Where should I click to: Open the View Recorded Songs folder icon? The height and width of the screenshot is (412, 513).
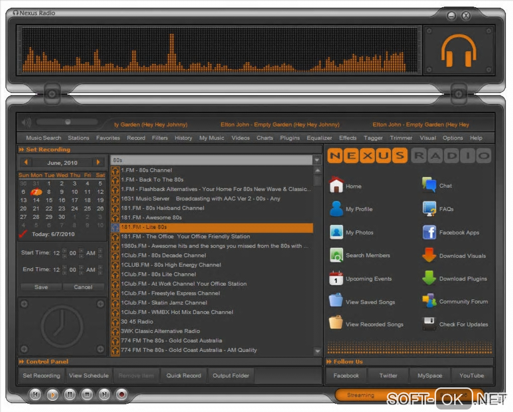pos(335,323)
